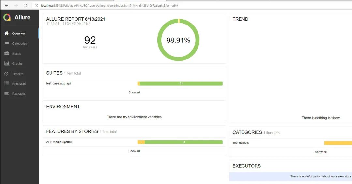Viewport: 352px width, 184px height.
Task: Click 'There are no environment variables' text
Action: pos(134,117)
